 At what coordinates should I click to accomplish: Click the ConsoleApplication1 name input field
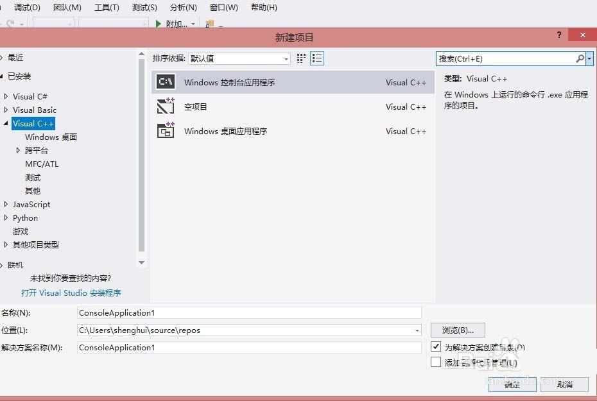[x=249, y=312]
